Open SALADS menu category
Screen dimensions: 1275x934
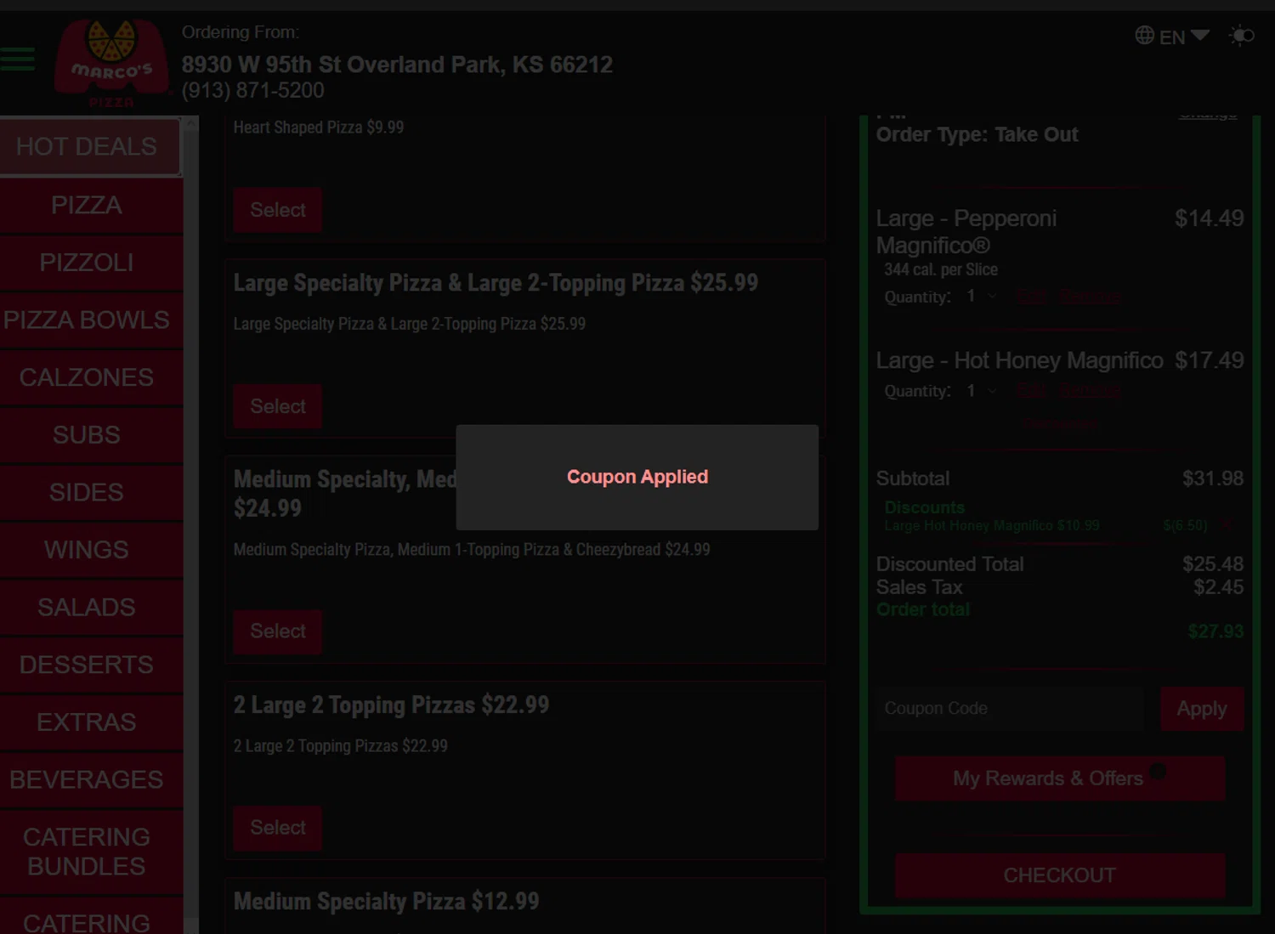coord(91,607)
